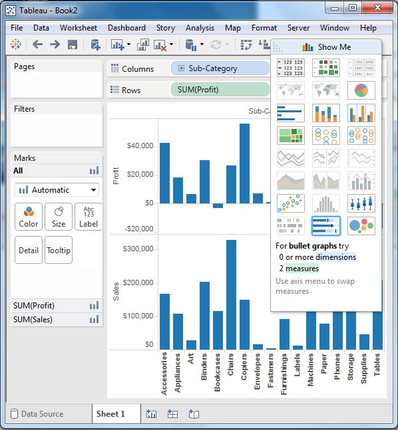Click the save toolbar icon
Viewport: 398px width, 430px height.
click(73, 45)
